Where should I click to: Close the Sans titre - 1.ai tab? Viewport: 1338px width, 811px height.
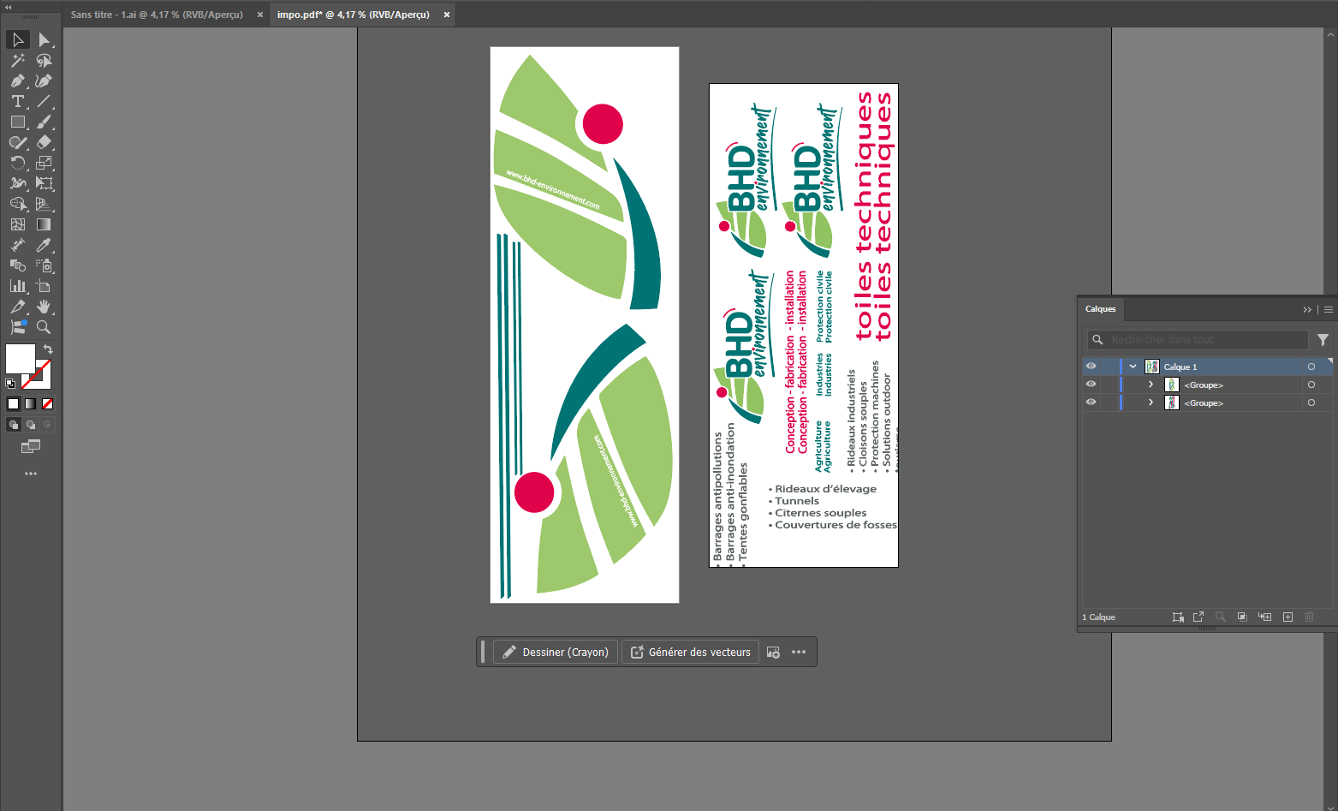260,15
